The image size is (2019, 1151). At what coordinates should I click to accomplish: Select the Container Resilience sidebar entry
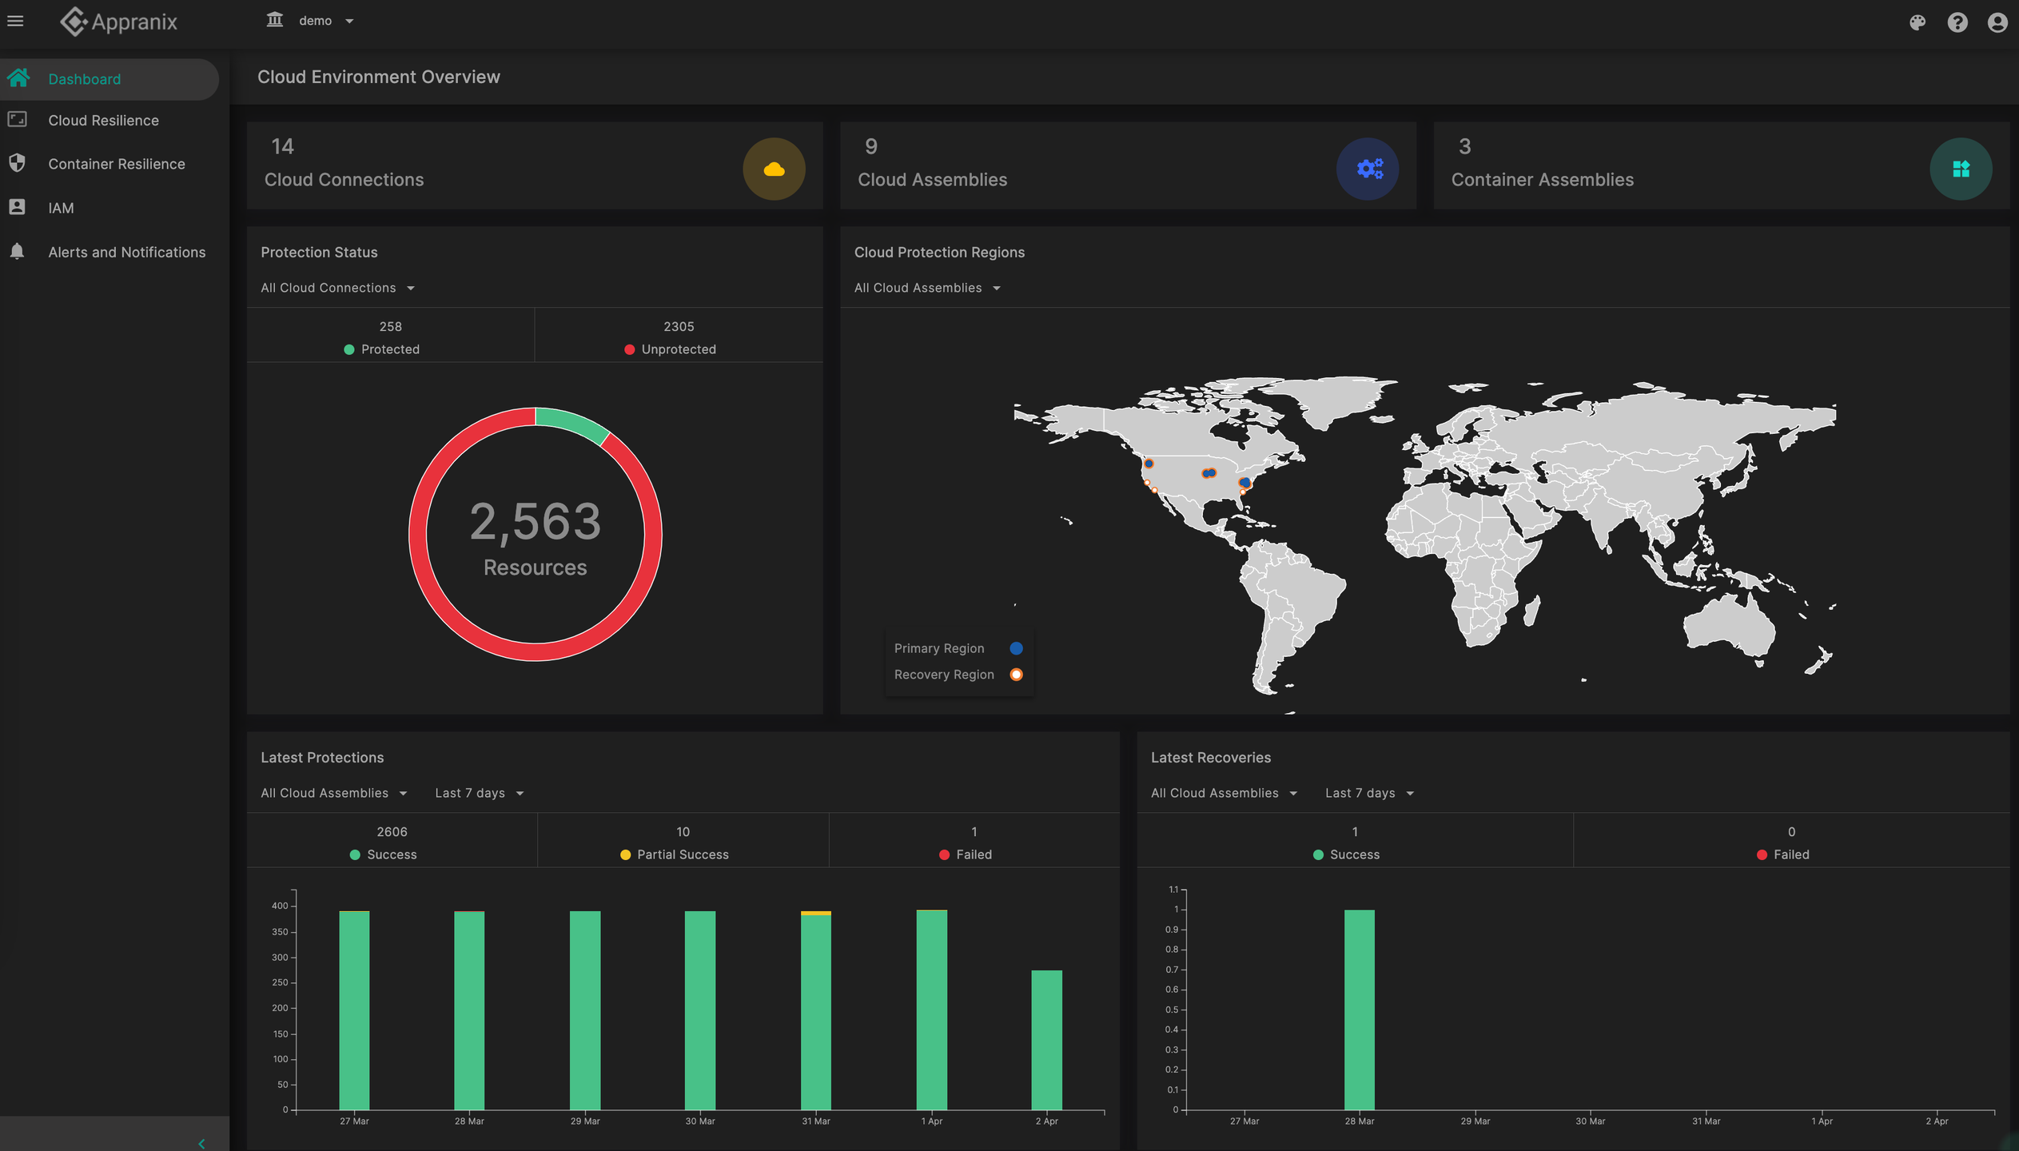point(117,164)
